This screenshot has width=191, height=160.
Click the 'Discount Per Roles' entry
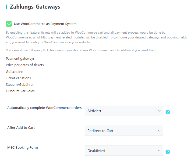pyautogui.click(x=20, y=91)
